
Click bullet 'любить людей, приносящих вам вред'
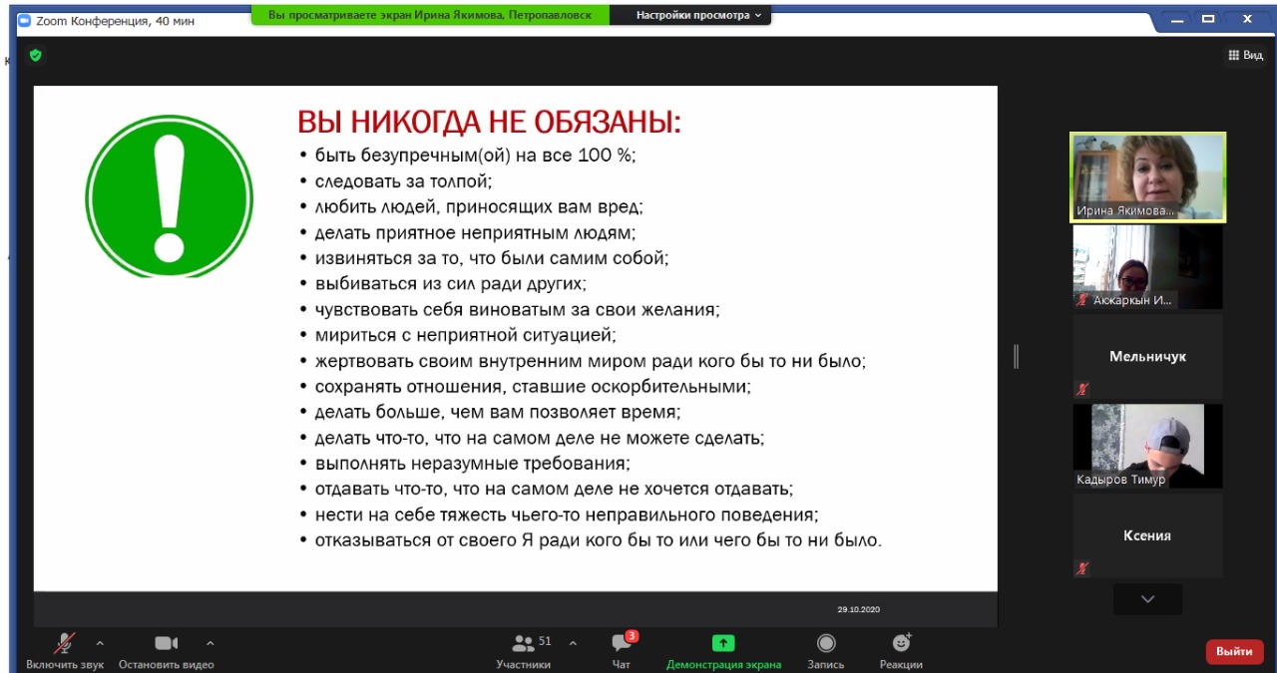tap(479, 207)
